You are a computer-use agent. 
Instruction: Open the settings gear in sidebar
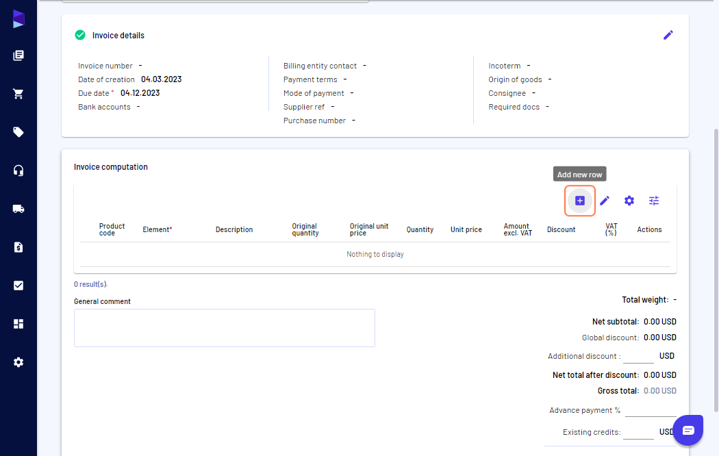[18, 362]
